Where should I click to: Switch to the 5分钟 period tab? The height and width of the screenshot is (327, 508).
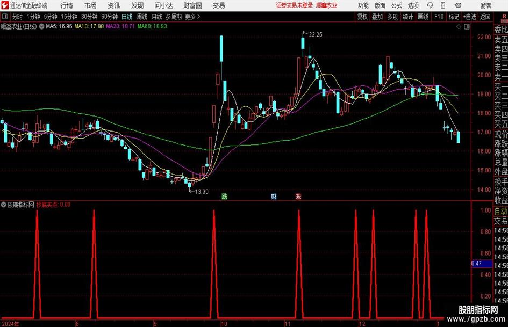click(x=51, y=17)
